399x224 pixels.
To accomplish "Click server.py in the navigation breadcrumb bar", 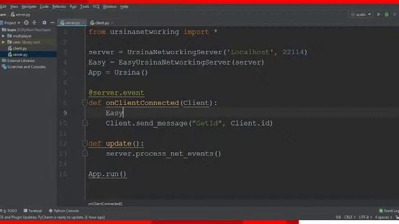I will point(21,15).
